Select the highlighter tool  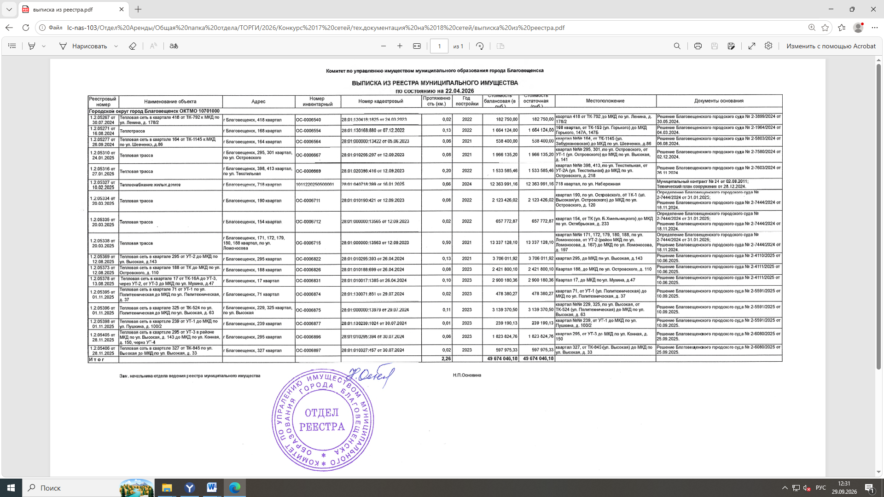click(x=32, y=46)
